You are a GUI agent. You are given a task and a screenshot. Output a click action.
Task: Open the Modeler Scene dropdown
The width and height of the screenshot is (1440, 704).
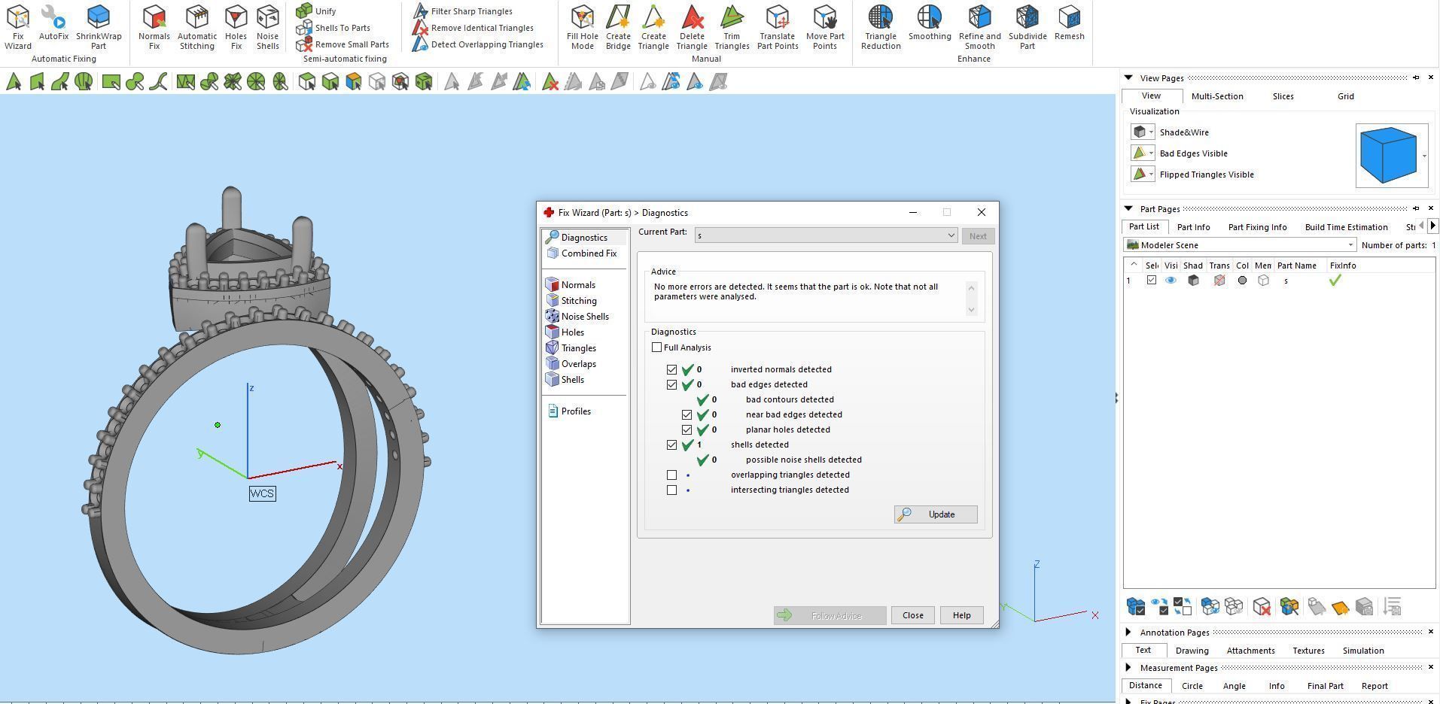1239,245
